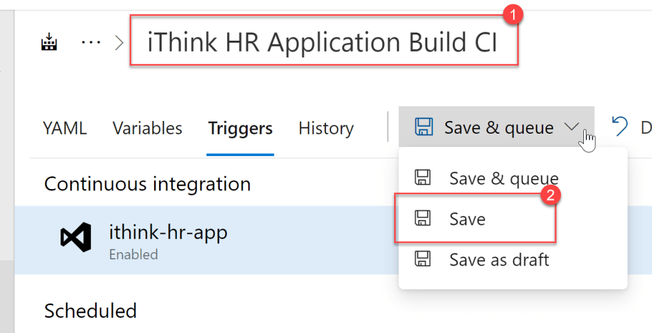This screenshot has height=333, width=652.
Task: Choose Save from the dropdown menu
Action: click(467, 219)
